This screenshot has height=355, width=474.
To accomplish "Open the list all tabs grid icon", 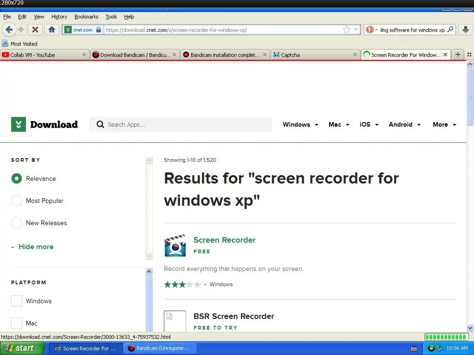I will point(469,55).
